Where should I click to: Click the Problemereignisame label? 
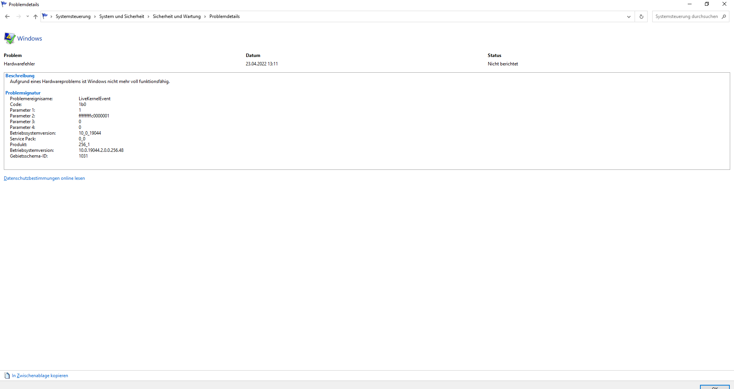point(31,99)
